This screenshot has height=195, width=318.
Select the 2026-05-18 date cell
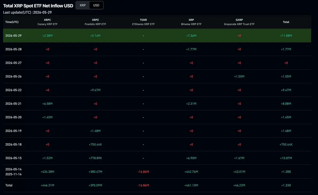click(x=14, y=145)
